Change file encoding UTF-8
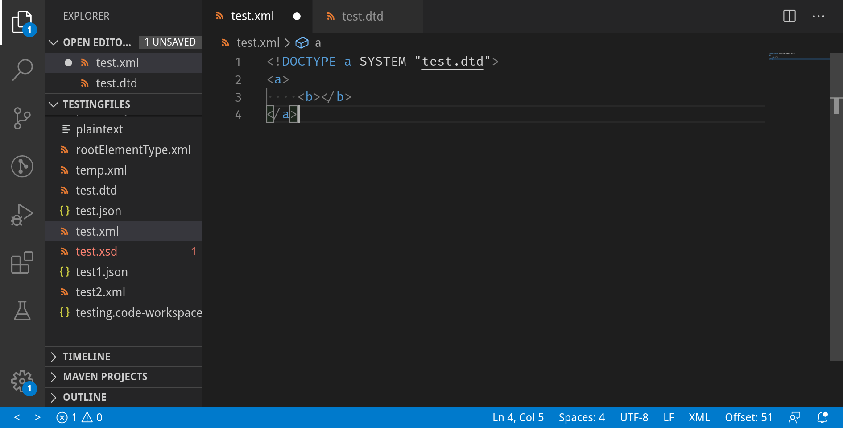Screen dimensions: 843x428 coord(634,418)
